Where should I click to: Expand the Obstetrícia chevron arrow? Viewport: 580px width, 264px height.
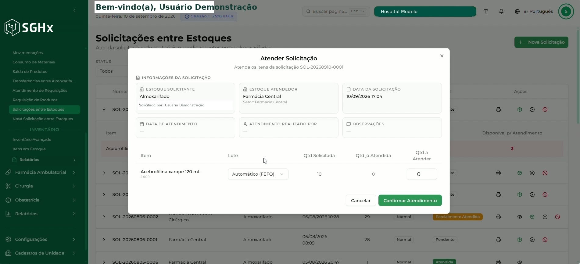click(x=74, y=200)
